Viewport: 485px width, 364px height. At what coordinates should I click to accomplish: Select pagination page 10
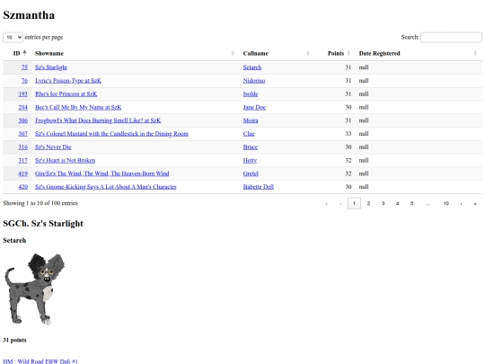pos(446,204)
